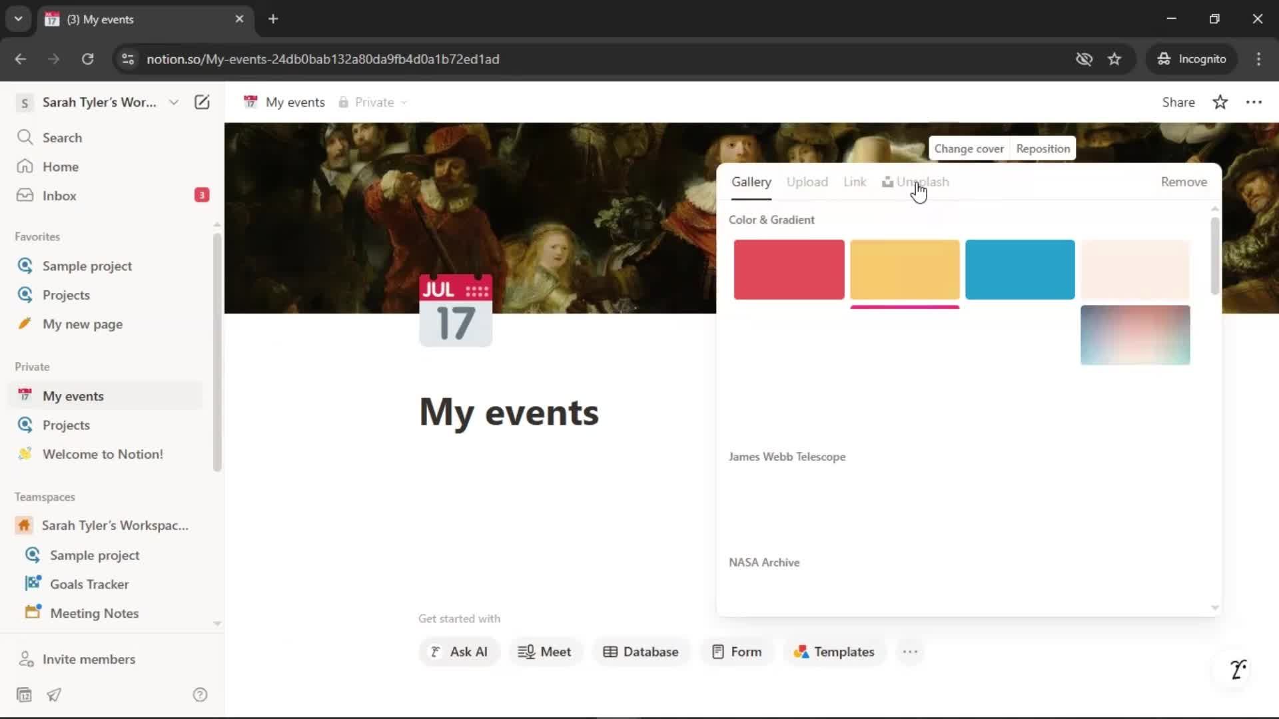Image resolution: width=1279 pixels, height=719 pixels.
Task: Favorite this page with the star icon
Action: pos(1220,102)
